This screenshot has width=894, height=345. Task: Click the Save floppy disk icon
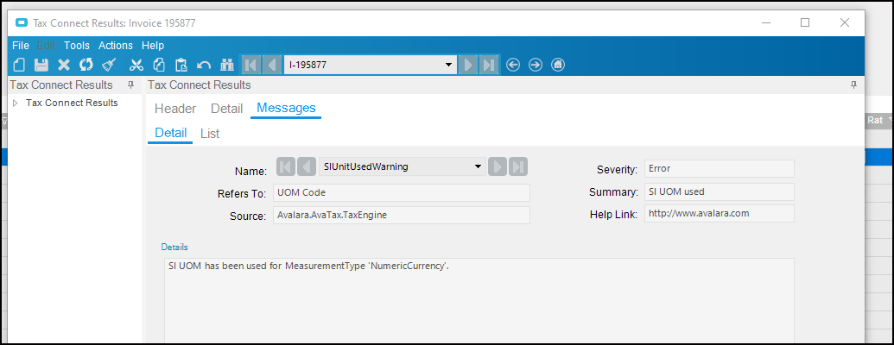pyautogui.click(x=41, y=65)
